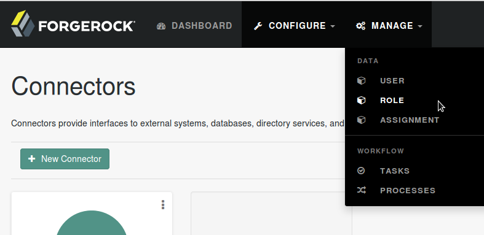The height and width of the screenshot is (235, 484).
Task: Click the Connectors page heading
Action: click(x=73, y=87)
